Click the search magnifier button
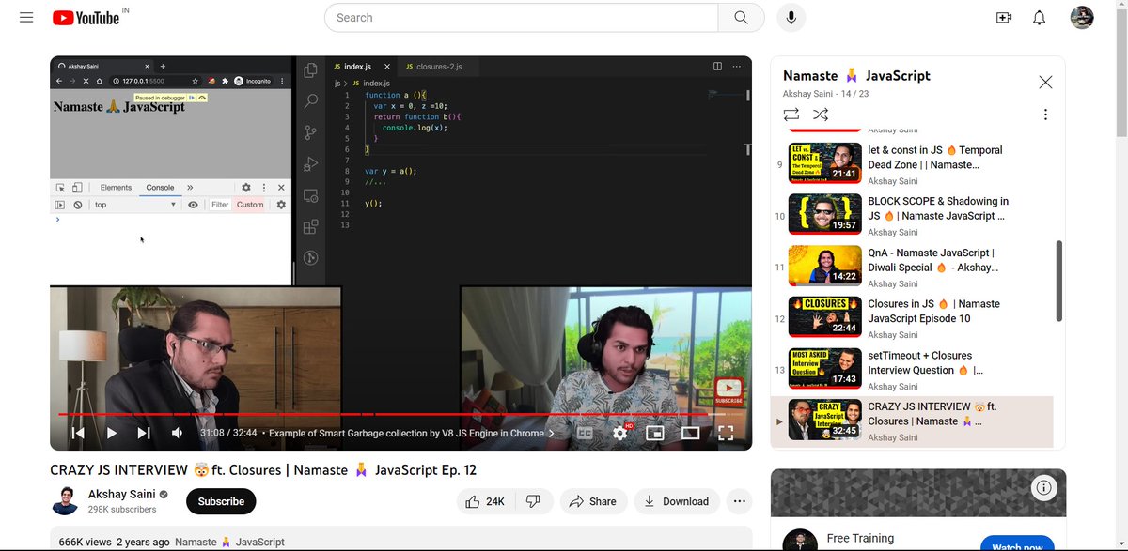This screenshot has width=1128, height=551. [x=741, y=18]
